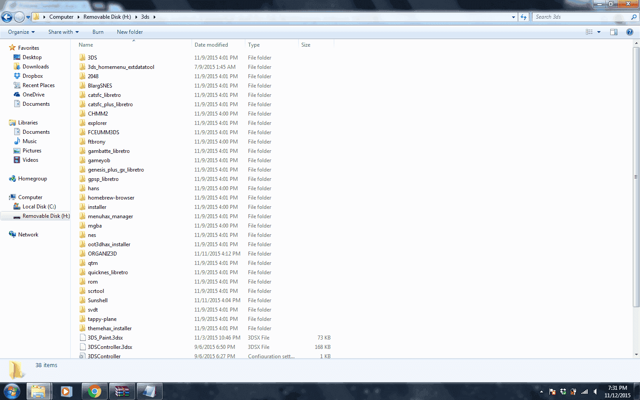Open the Organize menu
The image size is (640, 400).
point(21,32)
